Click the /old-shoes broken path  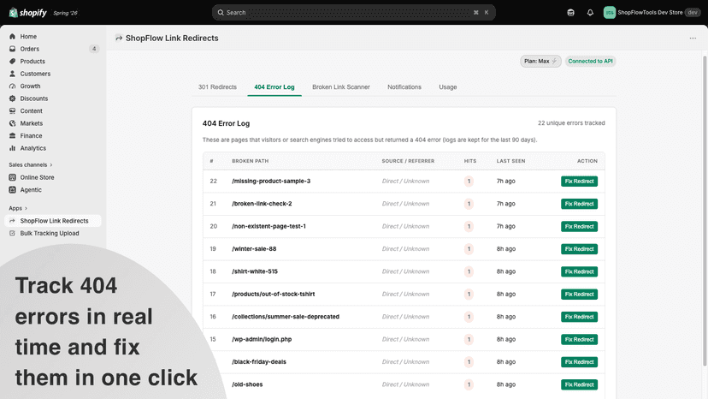point(247,384)
